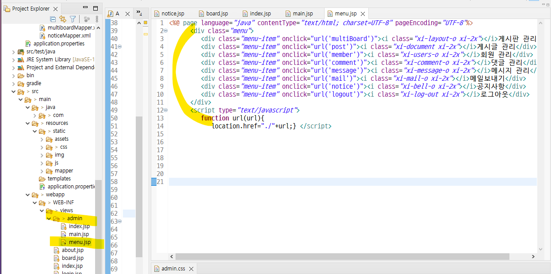
Task: Collapse the src folder
Action: point(13,91)
